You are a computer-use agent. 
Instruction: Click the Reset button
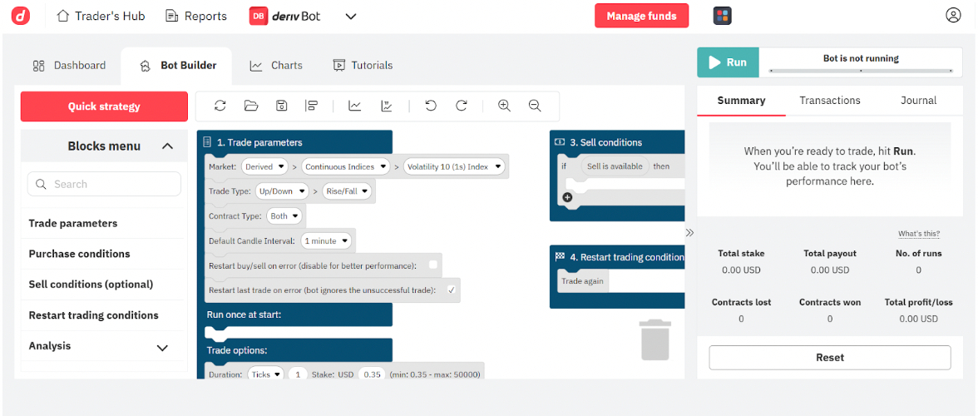pos(830,358)
